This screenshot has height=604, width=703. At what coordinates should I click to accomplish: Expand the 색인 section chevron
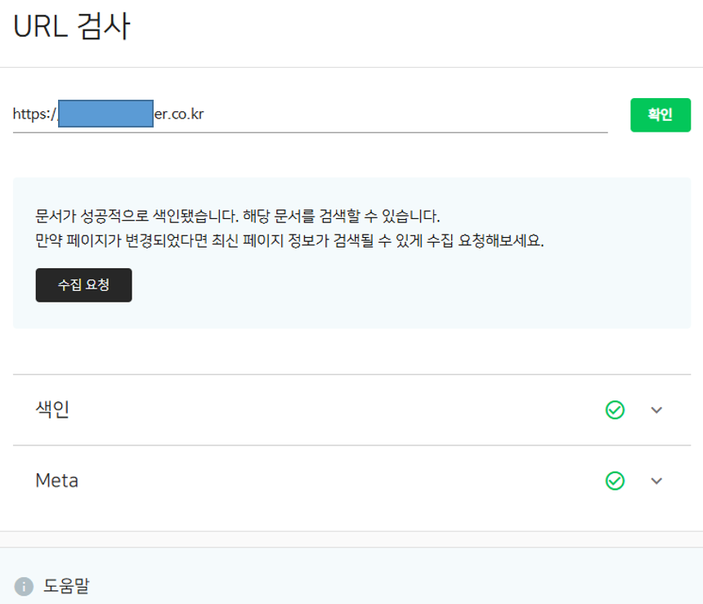click(x=656, y=409)
